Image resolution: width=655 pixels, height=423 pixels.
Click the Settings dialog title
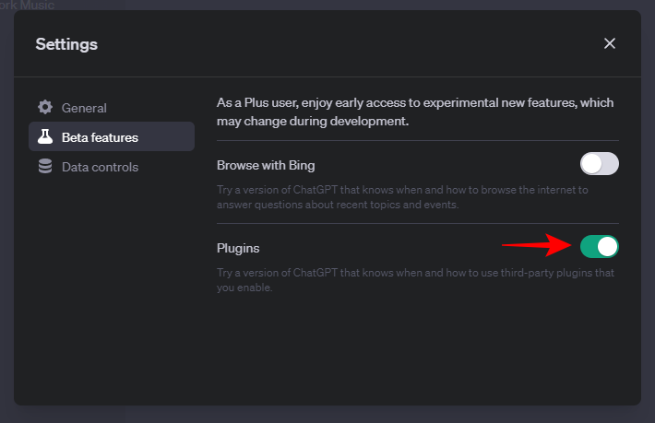tap(66, 44)
